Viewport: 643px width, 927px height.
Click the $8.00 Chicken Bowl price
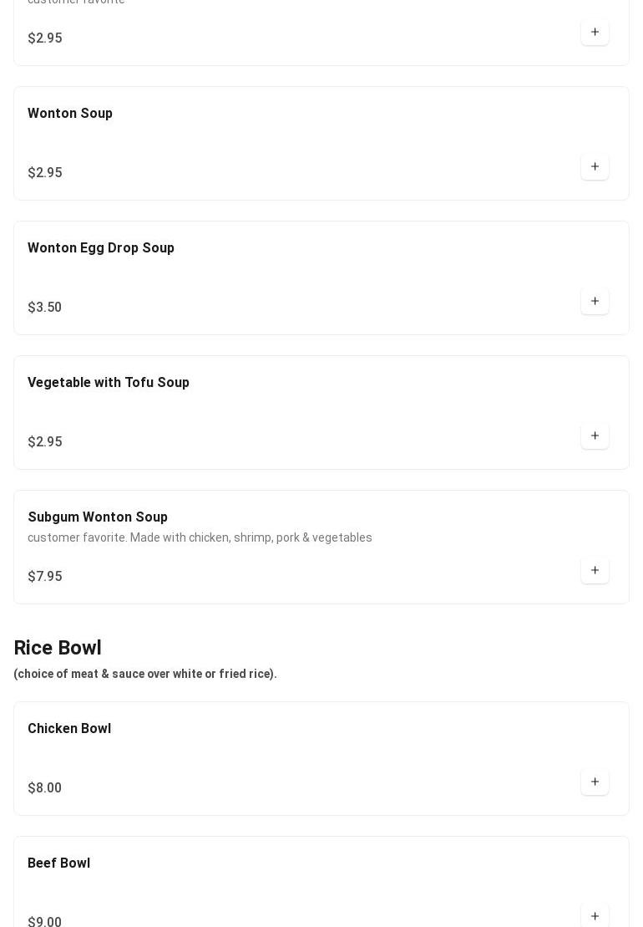click(45, 788)
